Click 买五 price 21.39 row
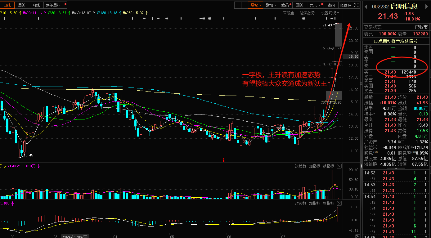The image size is (431, 238). (x=396, y=91)
